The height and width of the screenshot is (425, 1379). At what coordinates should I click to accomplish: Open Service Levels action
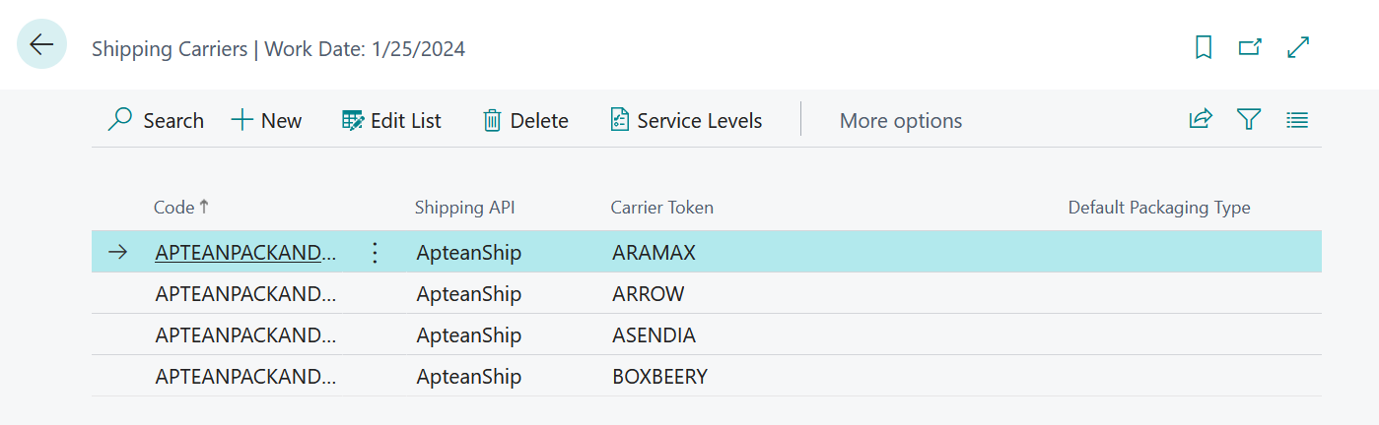point(686,121)
